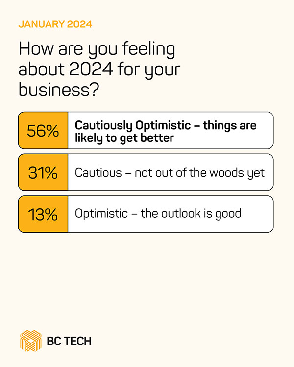Select the 13% yellow percentage box
Image resolution: width=294 pixels, height=367 pixels.
(x=43, y=214)
